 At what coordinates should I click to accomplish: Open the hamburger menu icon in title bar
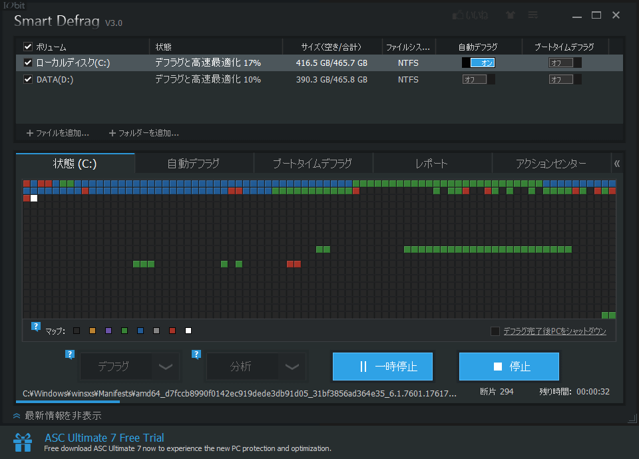click(x=532, y=15)
